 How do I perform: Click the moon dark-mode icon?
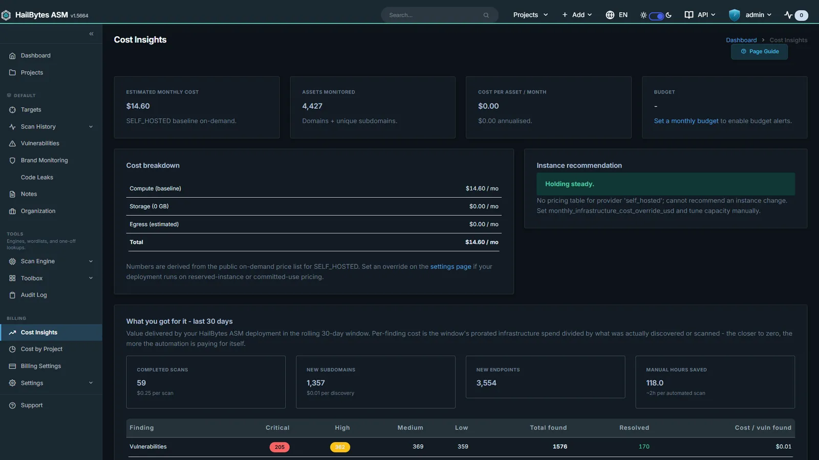tap(669, 15)
